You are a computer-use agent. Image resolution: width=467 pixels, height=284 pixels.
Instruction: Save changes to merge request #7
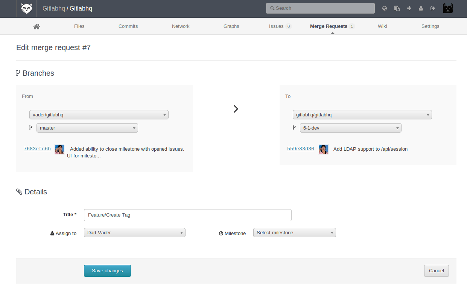[x=107, y=270]
